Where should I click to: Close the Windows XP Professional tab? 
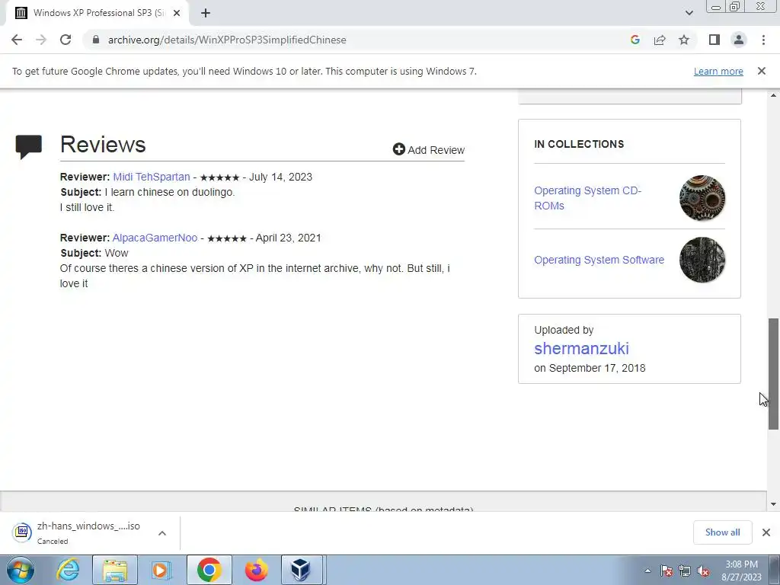[x=176, y=13]
